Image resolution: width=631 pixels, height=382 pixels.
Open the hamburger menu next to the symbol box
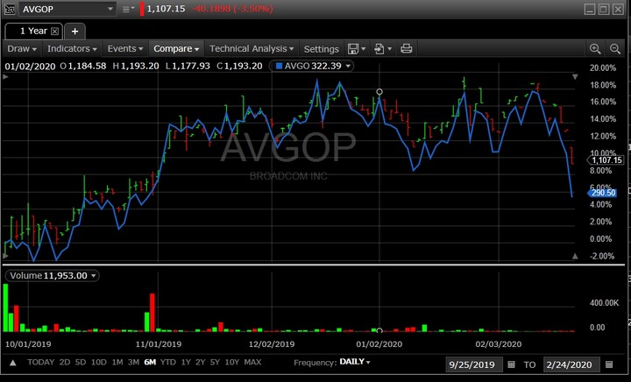click(x=128, y=9)
